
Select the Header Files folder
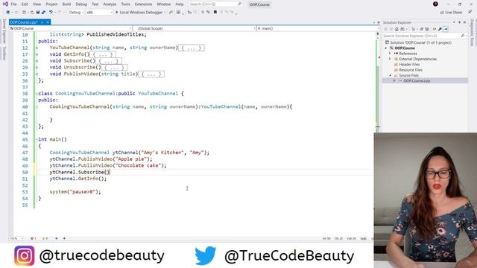click(409, 65)
